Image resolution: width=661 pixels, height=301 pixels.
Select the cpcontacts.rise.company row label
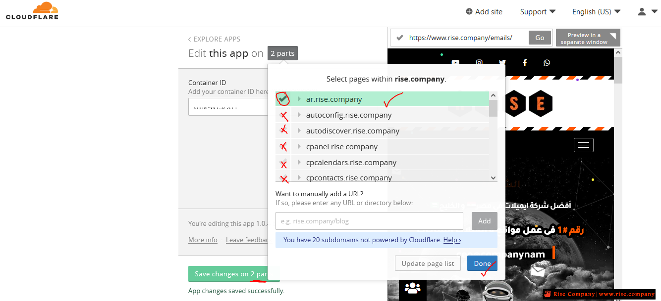tap(349, 177)
